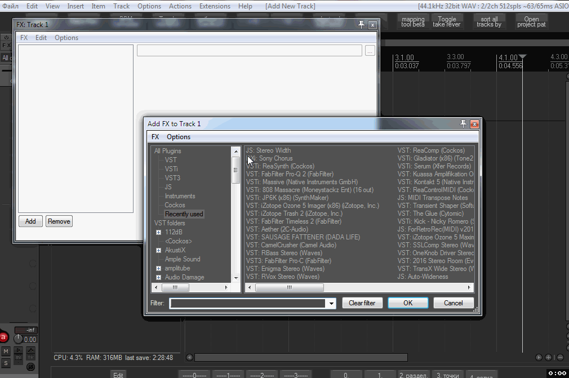Viewport: 569px width, 378px height.
Task: Open the Options menu in the Add FX window
Action: [x=179, y=137]
